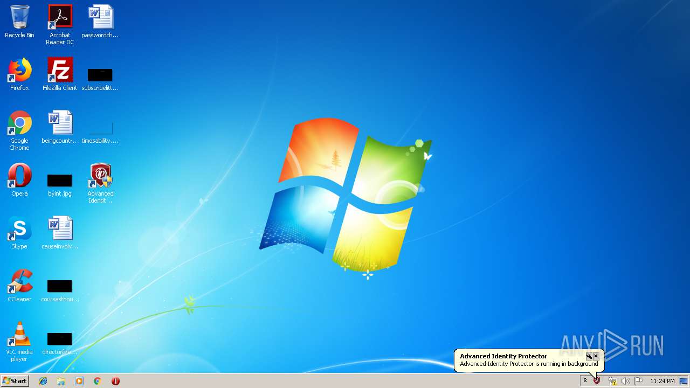Select the passwordch... Word document

click(x=100, y=22)
